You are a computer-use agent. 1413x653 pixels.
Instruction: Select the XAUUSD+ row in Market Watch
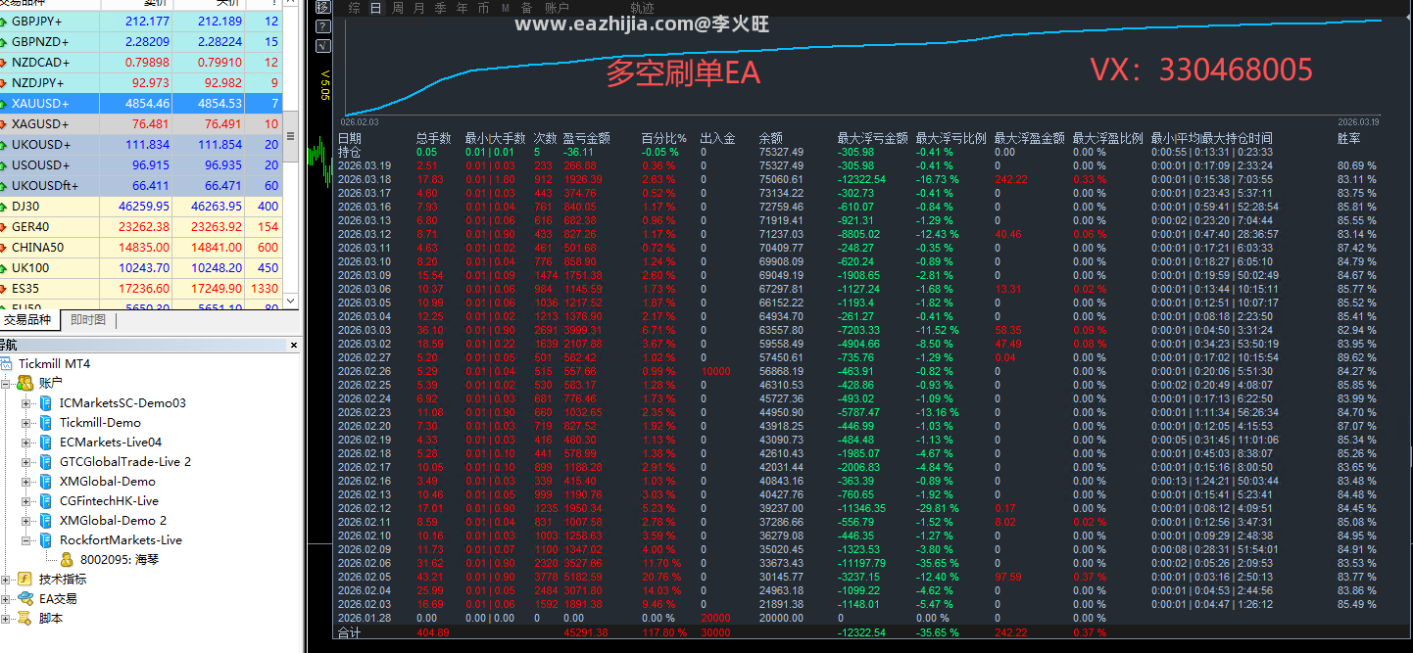pos(142,104)
